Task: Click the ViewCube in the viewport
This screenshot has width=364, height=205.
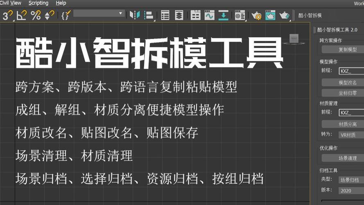Action: coord(294,39)
